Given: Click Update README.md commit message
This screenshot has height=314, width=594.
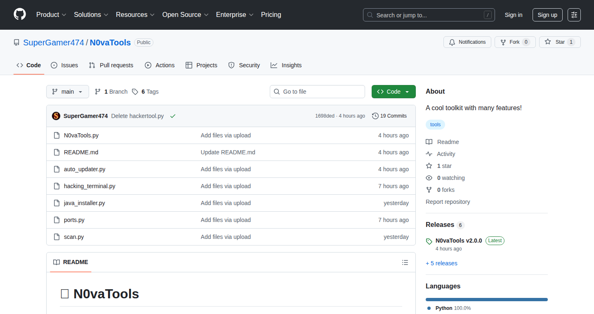Looking at the screenshot, I should [228, 152].
